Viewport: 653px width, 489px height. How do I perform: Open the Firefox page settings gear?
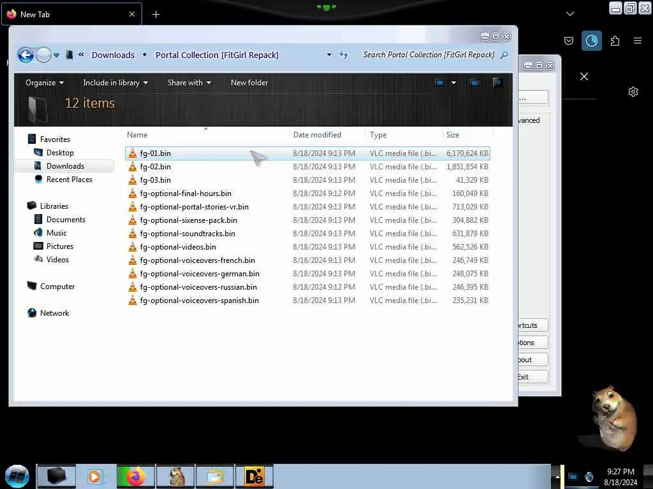coord(633,92)
